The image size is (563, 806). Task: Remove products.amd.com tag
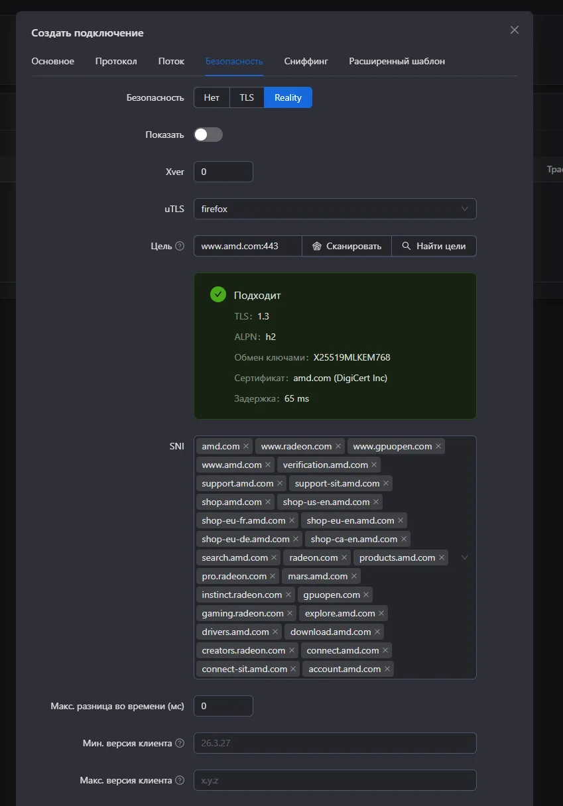pos(442,558)
